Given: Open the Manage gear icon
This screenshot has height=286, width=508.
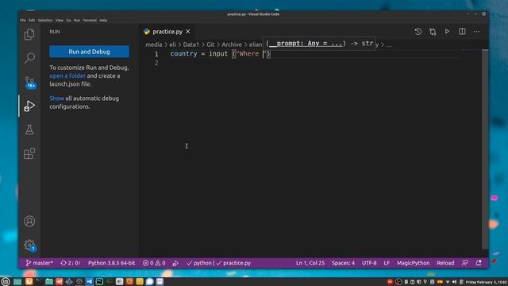Looking at the screenshot, I should [x=29, y=245].
